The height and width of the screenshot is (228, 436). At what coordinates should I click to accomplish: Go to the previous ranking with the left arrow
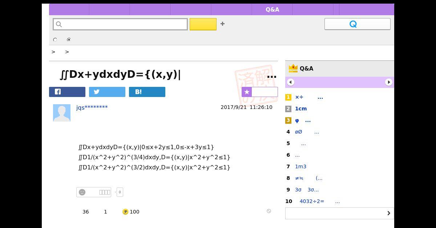coord(290,82)
